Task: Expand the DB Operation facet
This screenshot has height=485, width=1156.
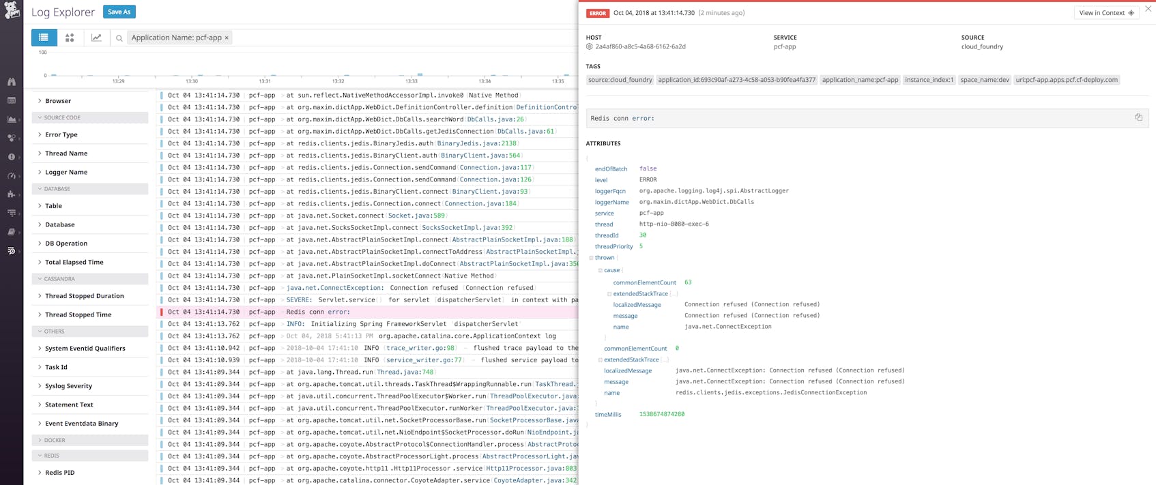Action: 89,243
